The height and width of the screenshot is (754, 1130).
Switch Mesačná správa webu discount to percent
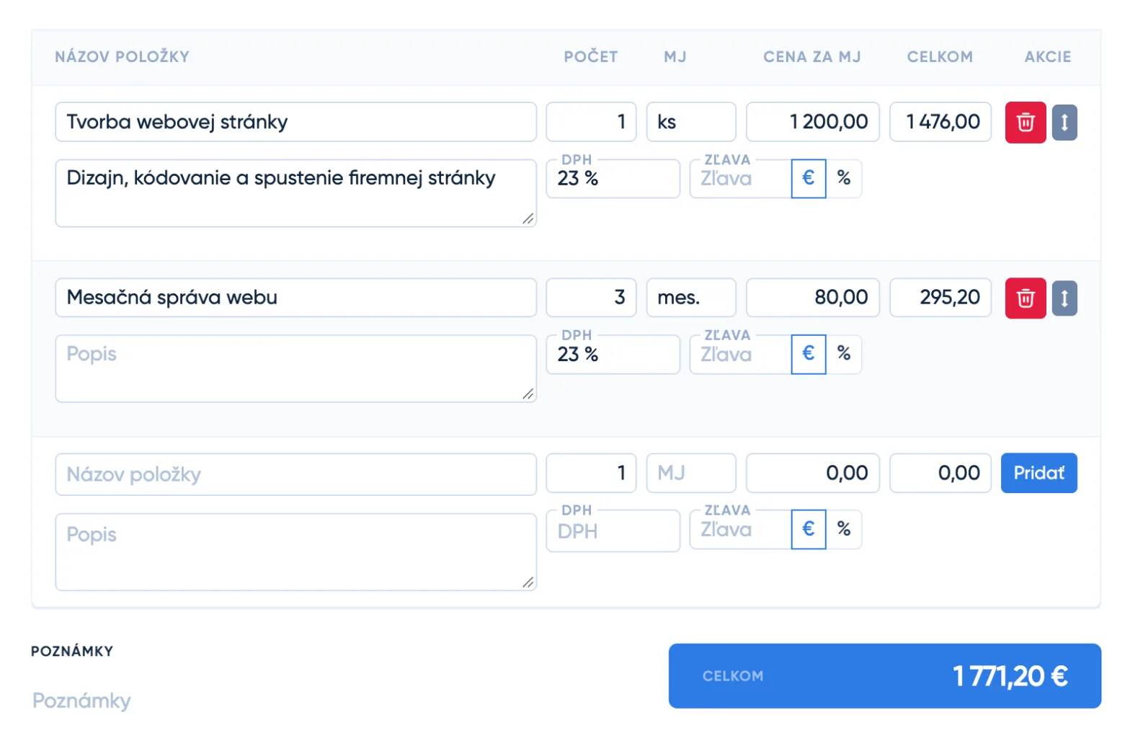tap(844, 354)
